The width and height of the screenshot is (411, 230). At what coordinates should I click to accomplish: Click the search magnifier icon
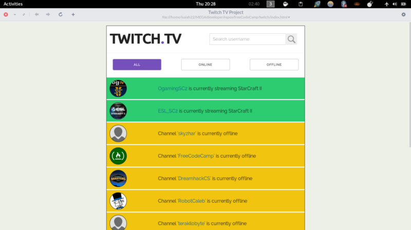coord(291,39)
